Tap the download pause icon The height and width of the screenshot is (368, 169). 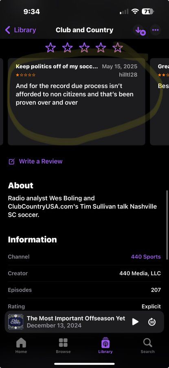tap(140, 30)
